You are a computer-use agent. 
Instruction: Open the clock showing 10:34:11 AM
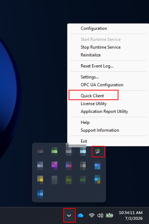[x=131, y=213]
